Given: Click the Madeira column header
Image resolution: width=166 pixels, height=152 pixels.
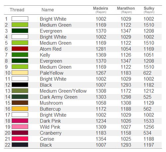Looking at the screenshot, I should (101, 10).
